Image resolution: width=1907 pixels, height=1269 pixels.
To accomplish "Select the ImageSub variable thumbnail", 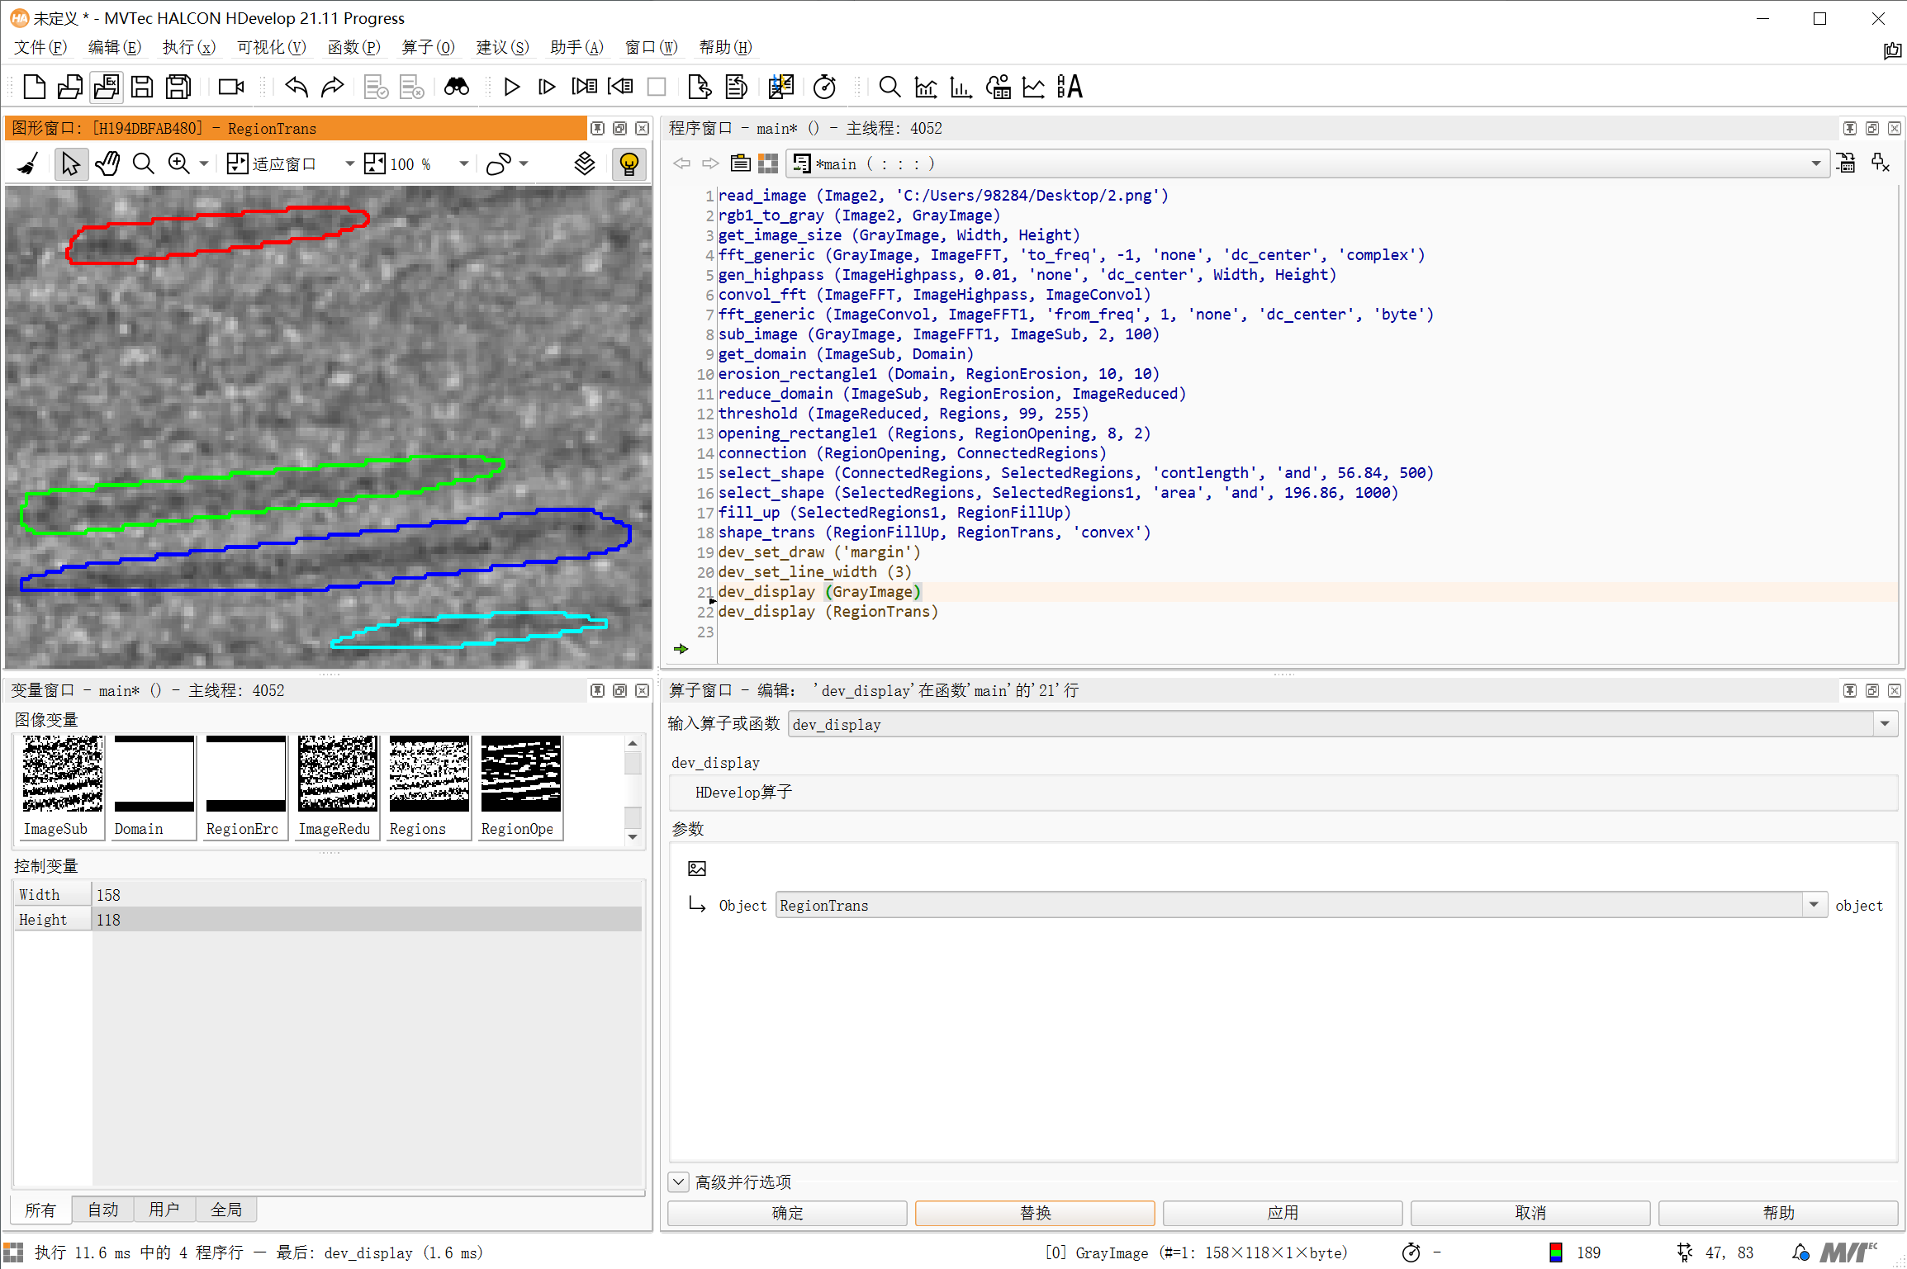I will point(63,787).
